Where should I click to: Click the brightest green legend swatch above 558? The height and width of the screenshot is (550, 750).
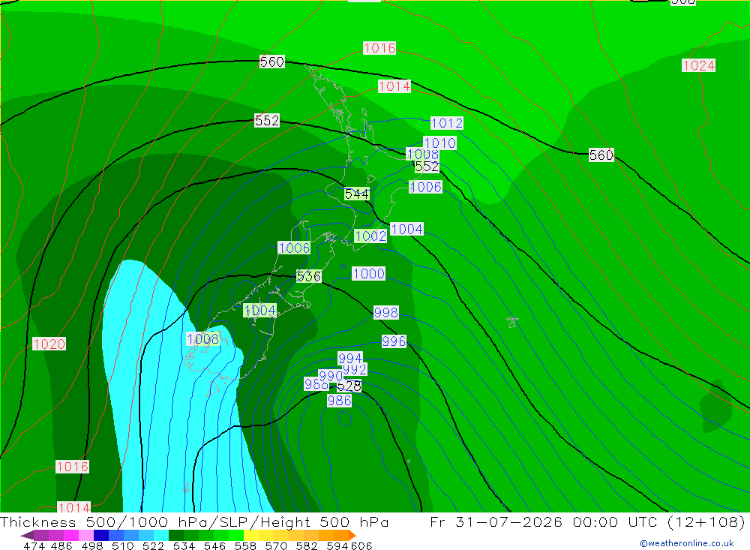click(236, 536)
